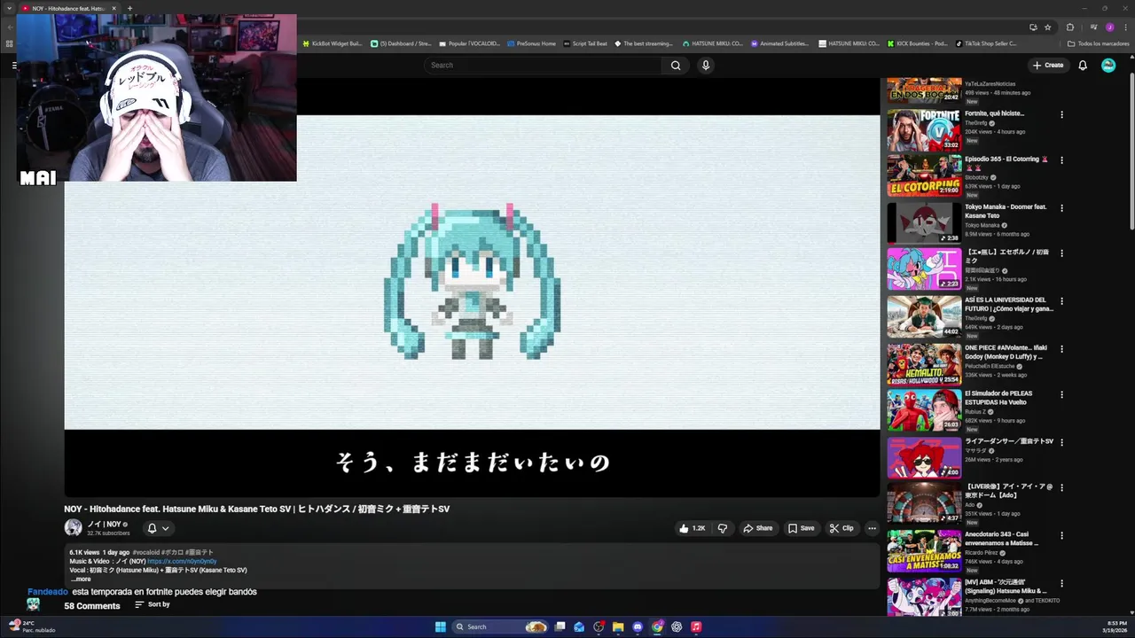Open the TikTok Shop Seller bookmark

point(986,43)
